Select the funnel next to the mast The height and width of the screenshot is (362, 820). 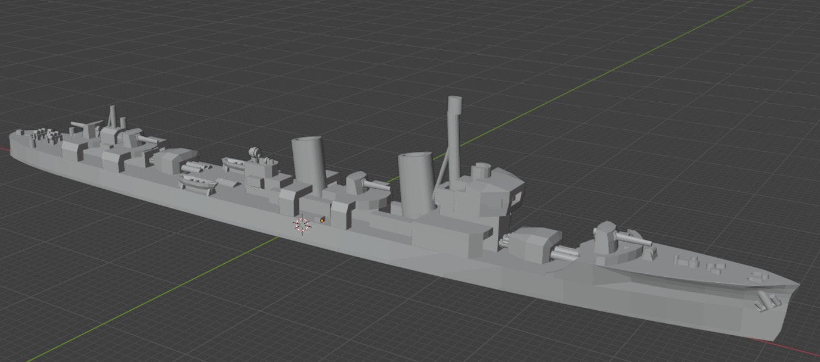(416, 185)
